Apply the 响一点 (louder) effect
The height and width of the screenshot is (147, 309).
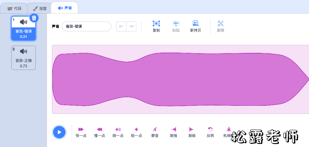118,132
